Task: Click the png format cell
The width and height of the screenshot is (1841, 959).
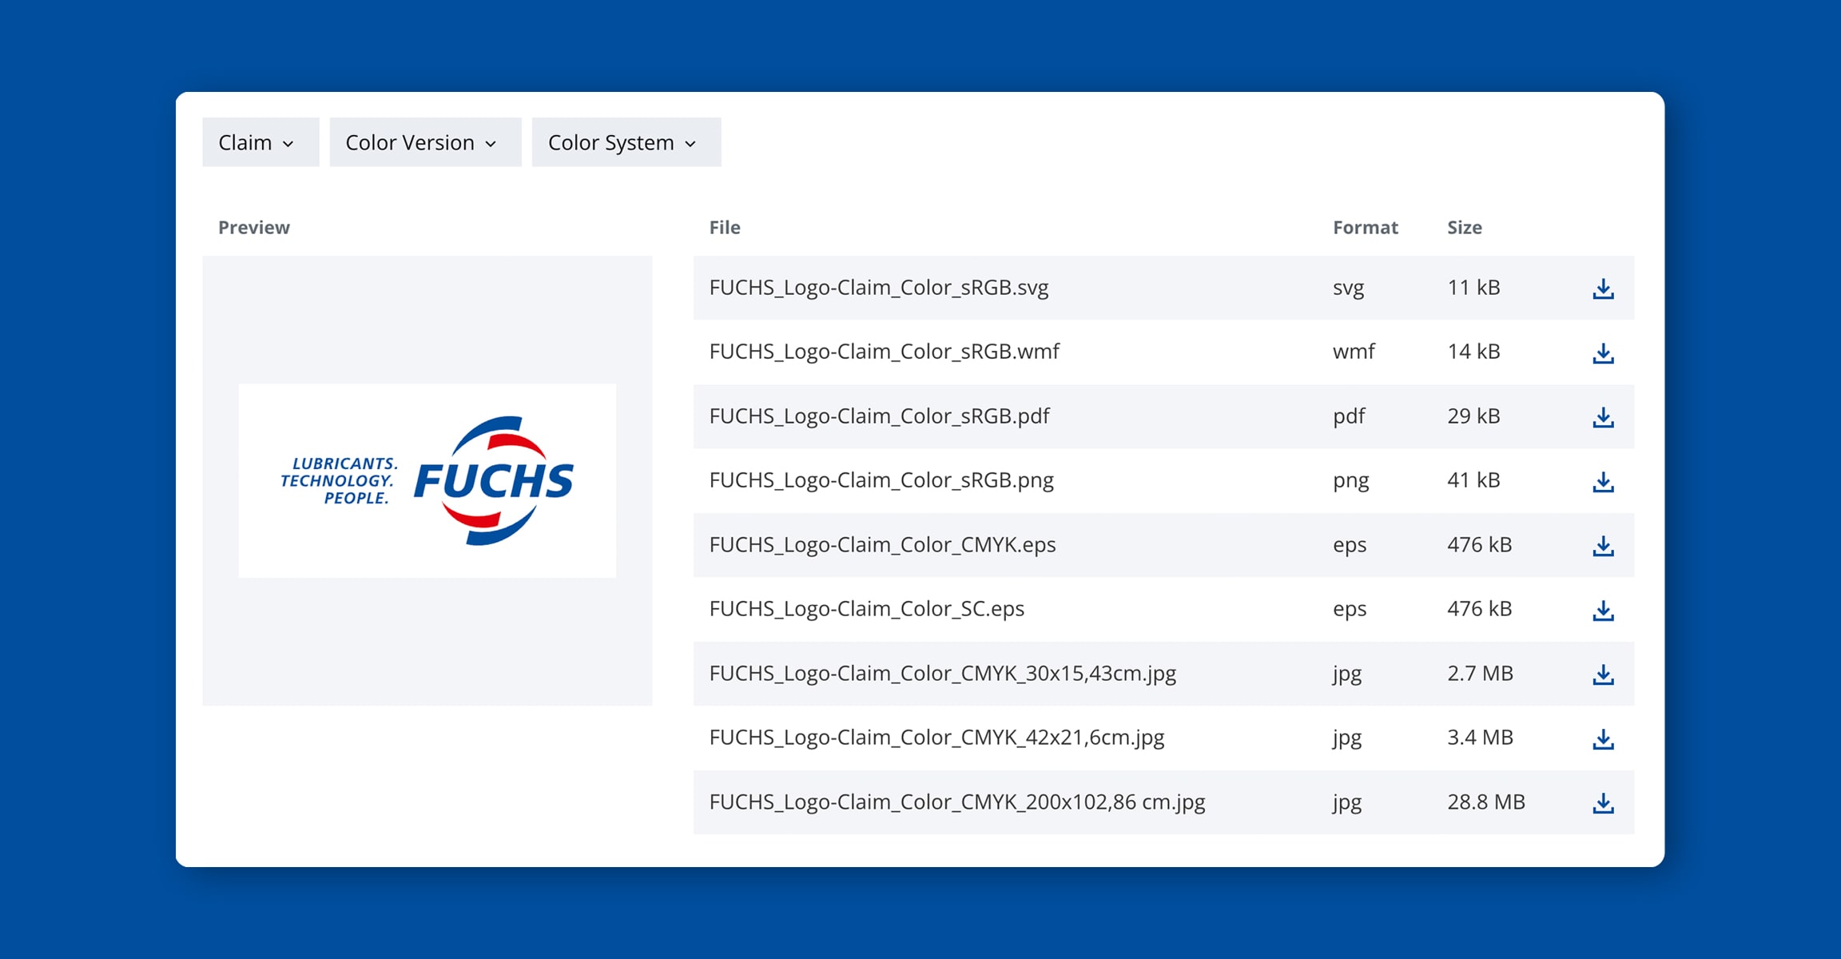Action: tap(1350, 480)
